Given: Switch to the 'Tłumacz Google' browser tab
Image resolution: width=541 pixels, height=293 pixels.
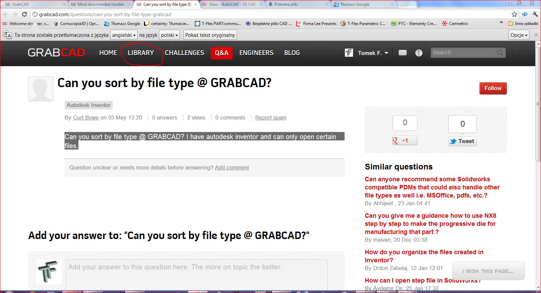Looking at the screenshot, I should 363,4.
